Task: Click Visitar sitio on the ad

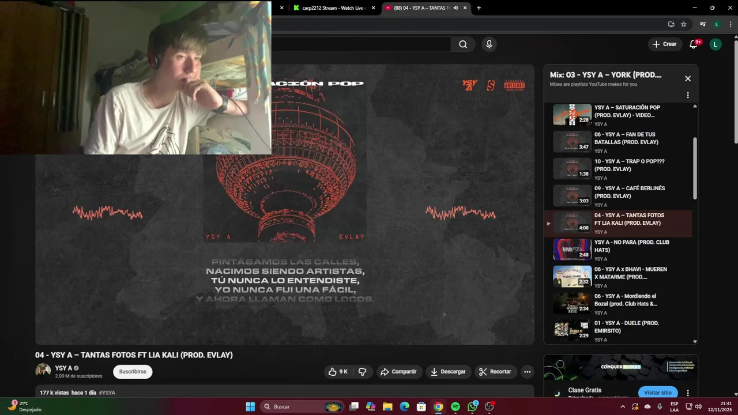Action: (658, 393)
